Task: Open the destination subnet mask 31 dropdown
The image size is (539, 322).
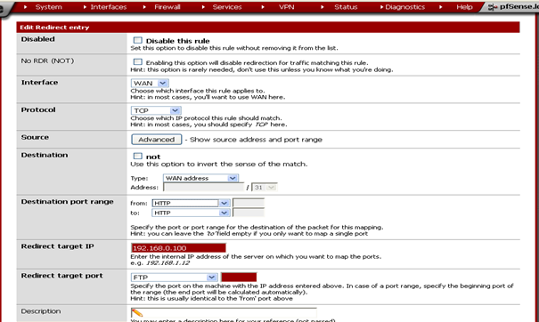Action: coord(264,188)
